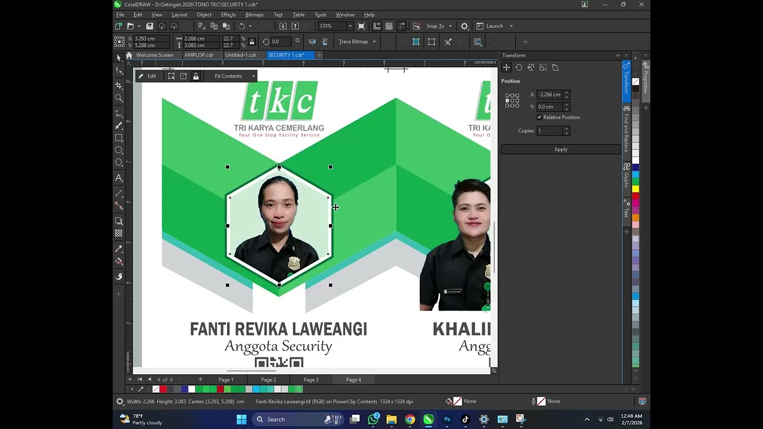Open the Welcome Screen tab

click(154, 55)
